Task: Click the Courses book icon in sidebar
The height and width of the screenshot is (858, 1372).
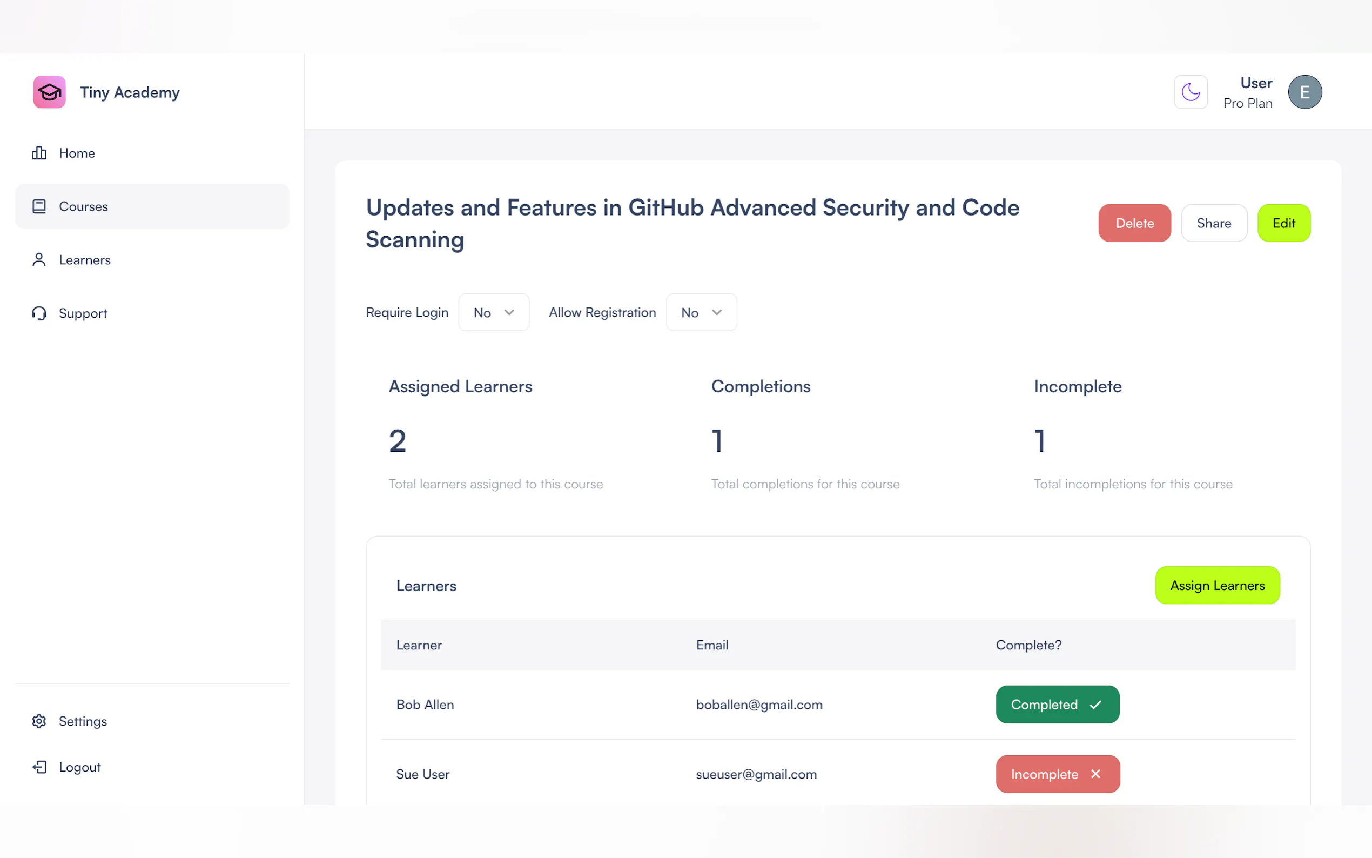Action: 38,206
